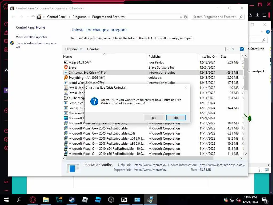Focus the Search Programs and Features field
The image size is (273, 205).
(218, 17)
